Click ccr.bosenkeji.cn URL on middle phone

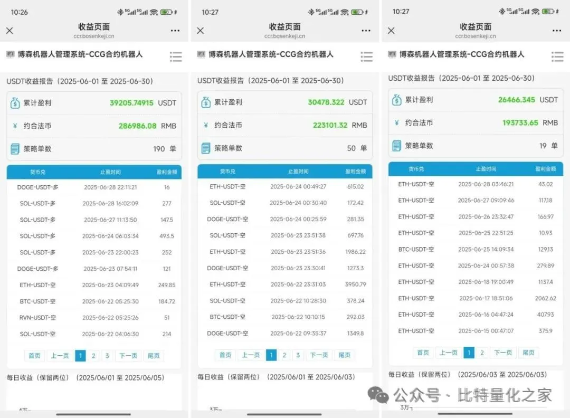pos(284,36)
